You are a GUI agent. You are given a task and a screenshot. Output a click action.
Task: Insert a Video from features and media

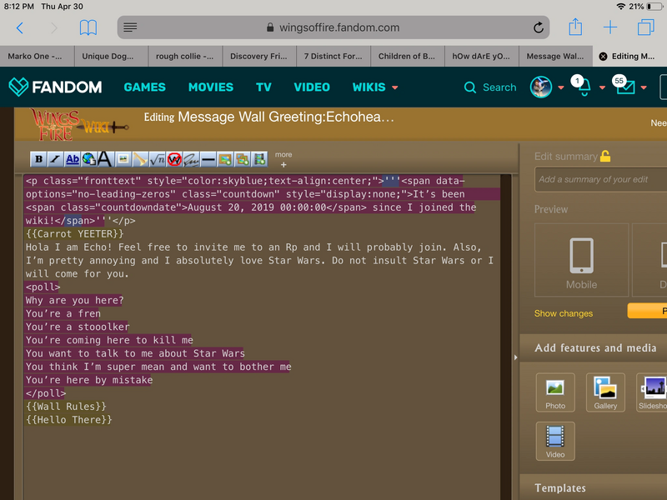tap(555, 441)
